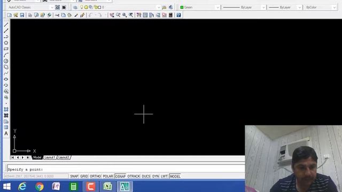Viewport: 342px width, 192px height.
Task: Click the Insert Block tool
Action: [x=6, y=91]
